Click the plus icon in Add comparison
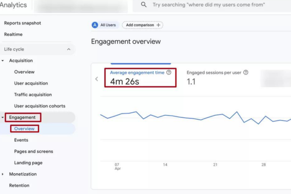This screenshot has height=194, width=291. tap(158, 25)
